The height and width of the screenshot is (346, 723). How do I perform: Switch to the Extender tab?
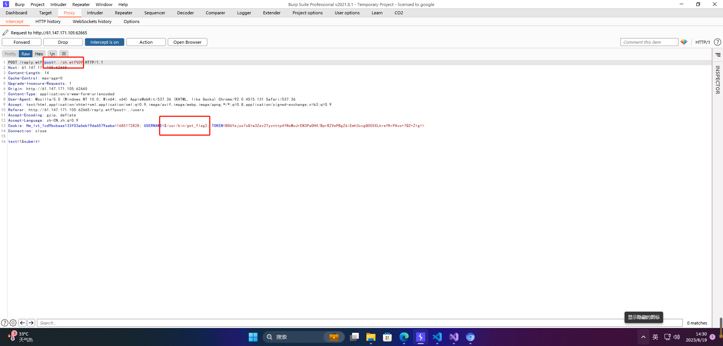pyautogui.click(x=272, y=13)
